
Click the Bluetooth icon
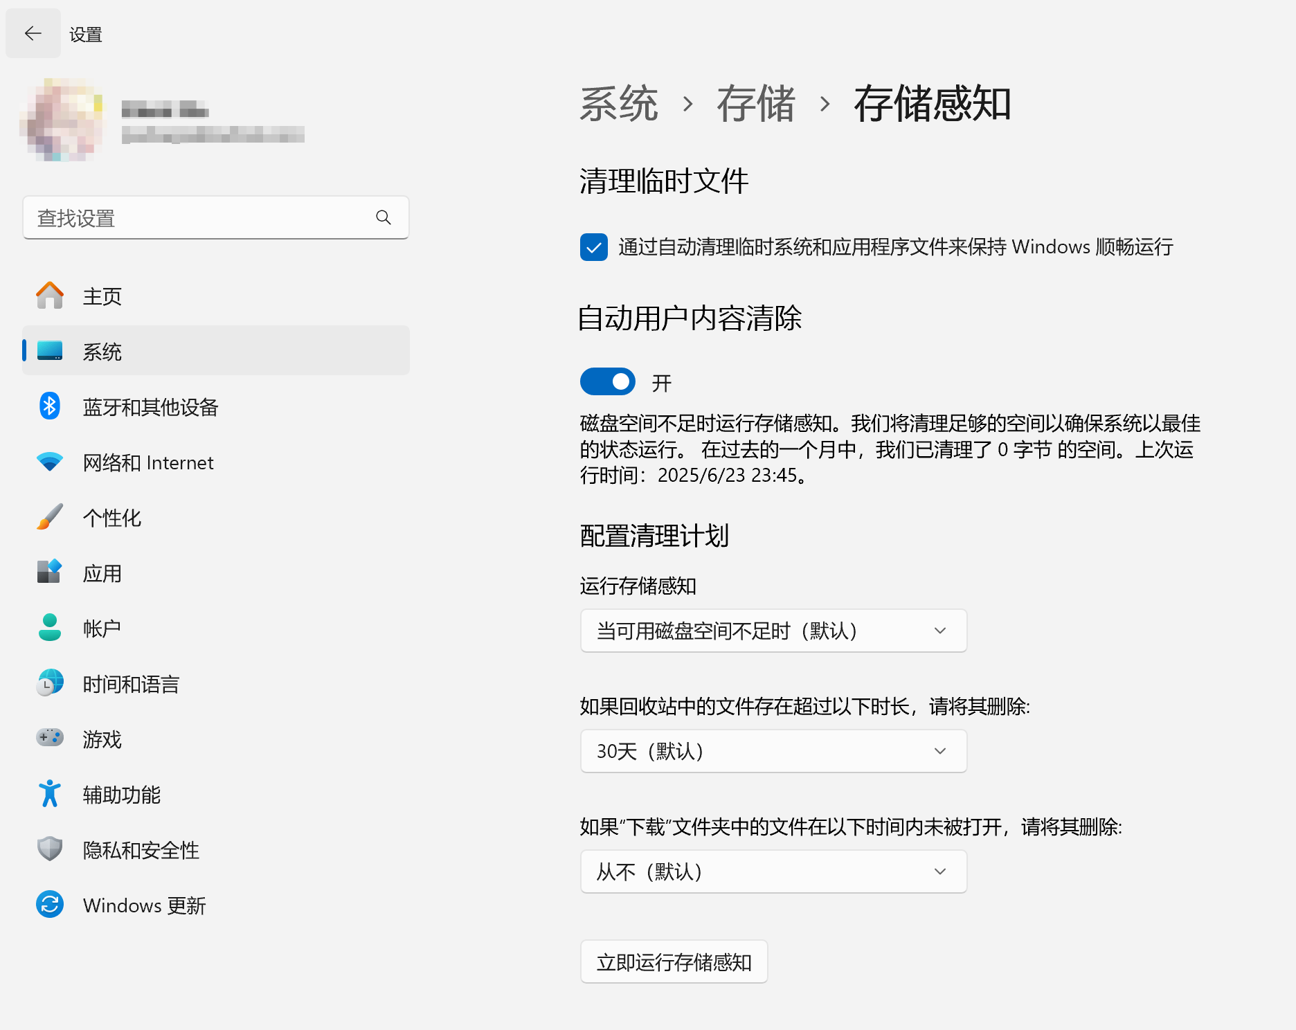[x=50, y=406]
